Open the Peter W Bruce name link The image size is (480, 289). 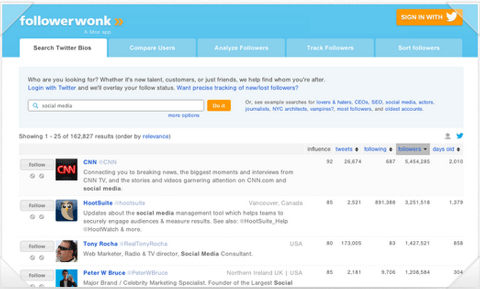104,273
